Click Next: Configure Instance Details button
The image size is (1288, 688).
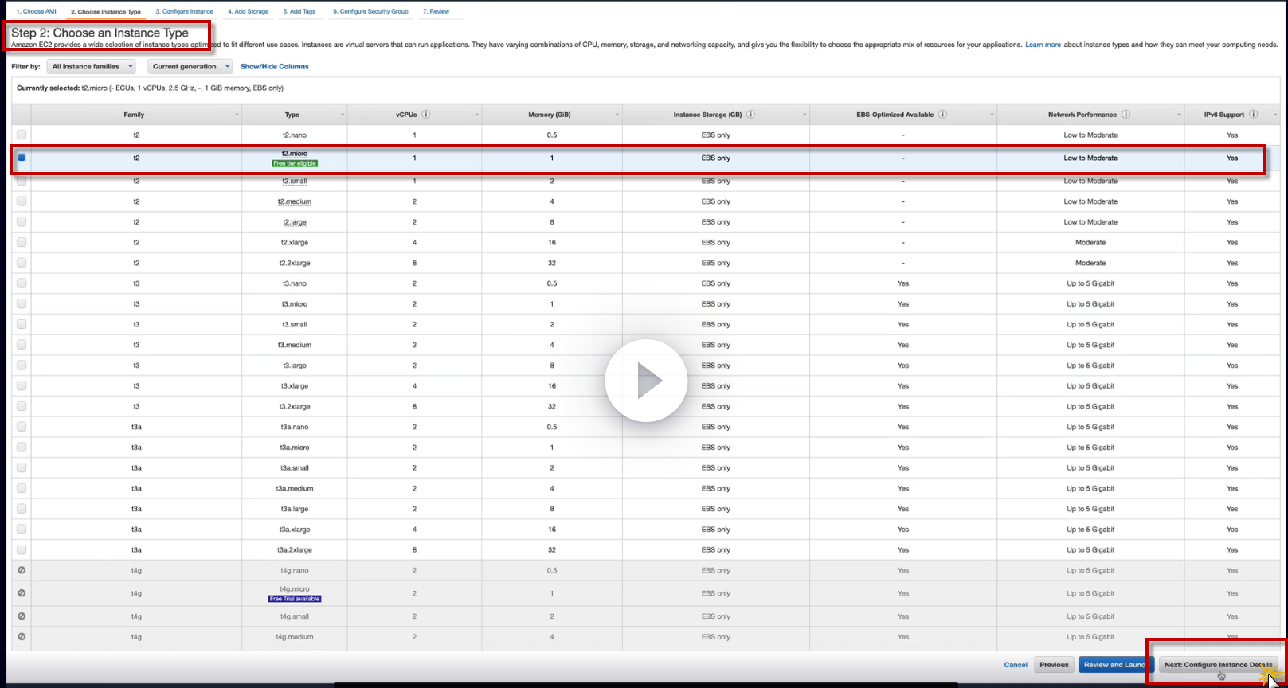[x=1218, y=665]
